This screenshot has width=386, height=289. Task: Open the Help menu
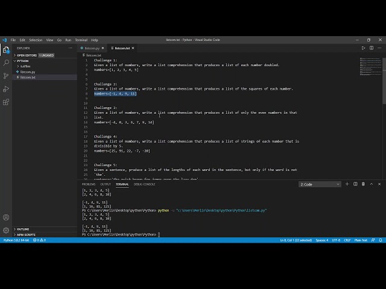click(x=95, y=40)
